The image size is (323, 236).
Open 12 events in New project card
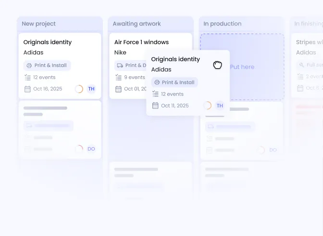pos(44,77)
